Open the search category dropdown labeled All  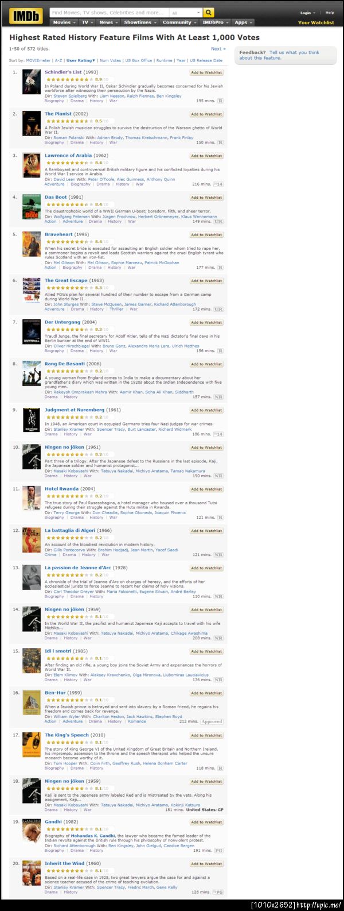(x=186, y=12)
